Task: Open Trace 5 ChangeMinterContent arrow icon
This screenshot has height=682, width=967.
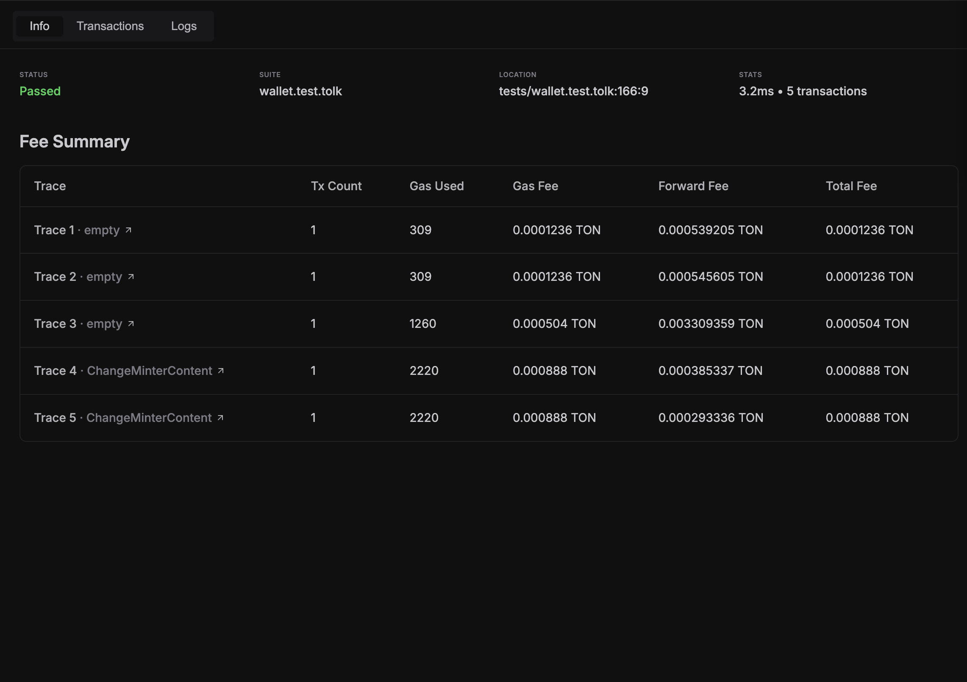Action: pos(220,418)
